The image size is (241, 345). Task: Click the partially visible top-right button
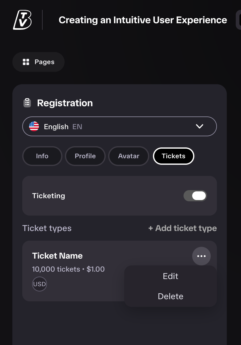coord(238,20)
